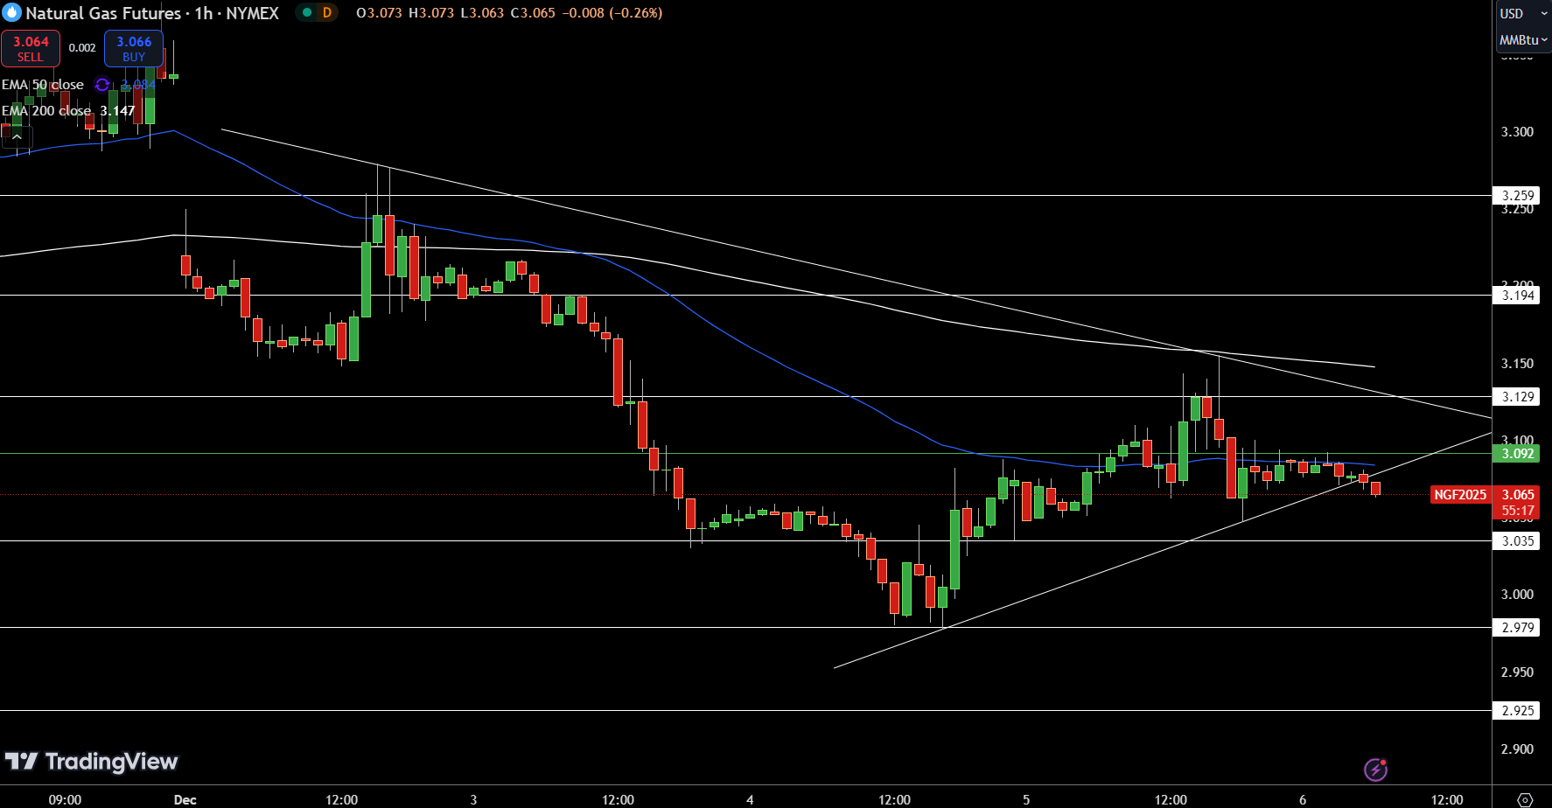This screenshot has width=1552, height=808.
Task: Click the EMA 200 value 3.147
Action: [x=117, y=111]
